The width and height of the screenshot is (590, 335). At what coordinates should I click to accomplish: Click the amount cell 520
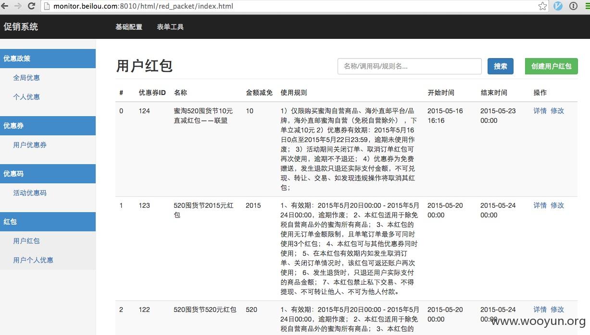point(251,310)
